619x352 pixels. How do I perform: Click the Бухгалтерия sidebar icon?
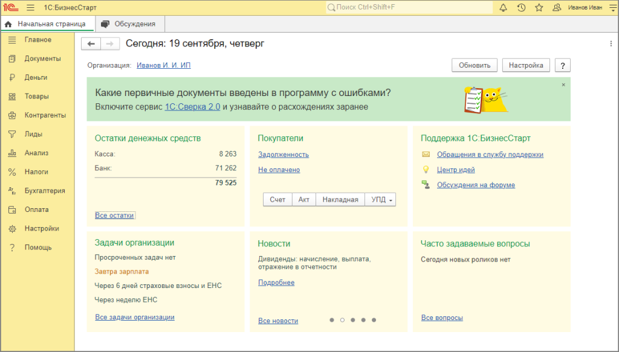tap(13, 190)
